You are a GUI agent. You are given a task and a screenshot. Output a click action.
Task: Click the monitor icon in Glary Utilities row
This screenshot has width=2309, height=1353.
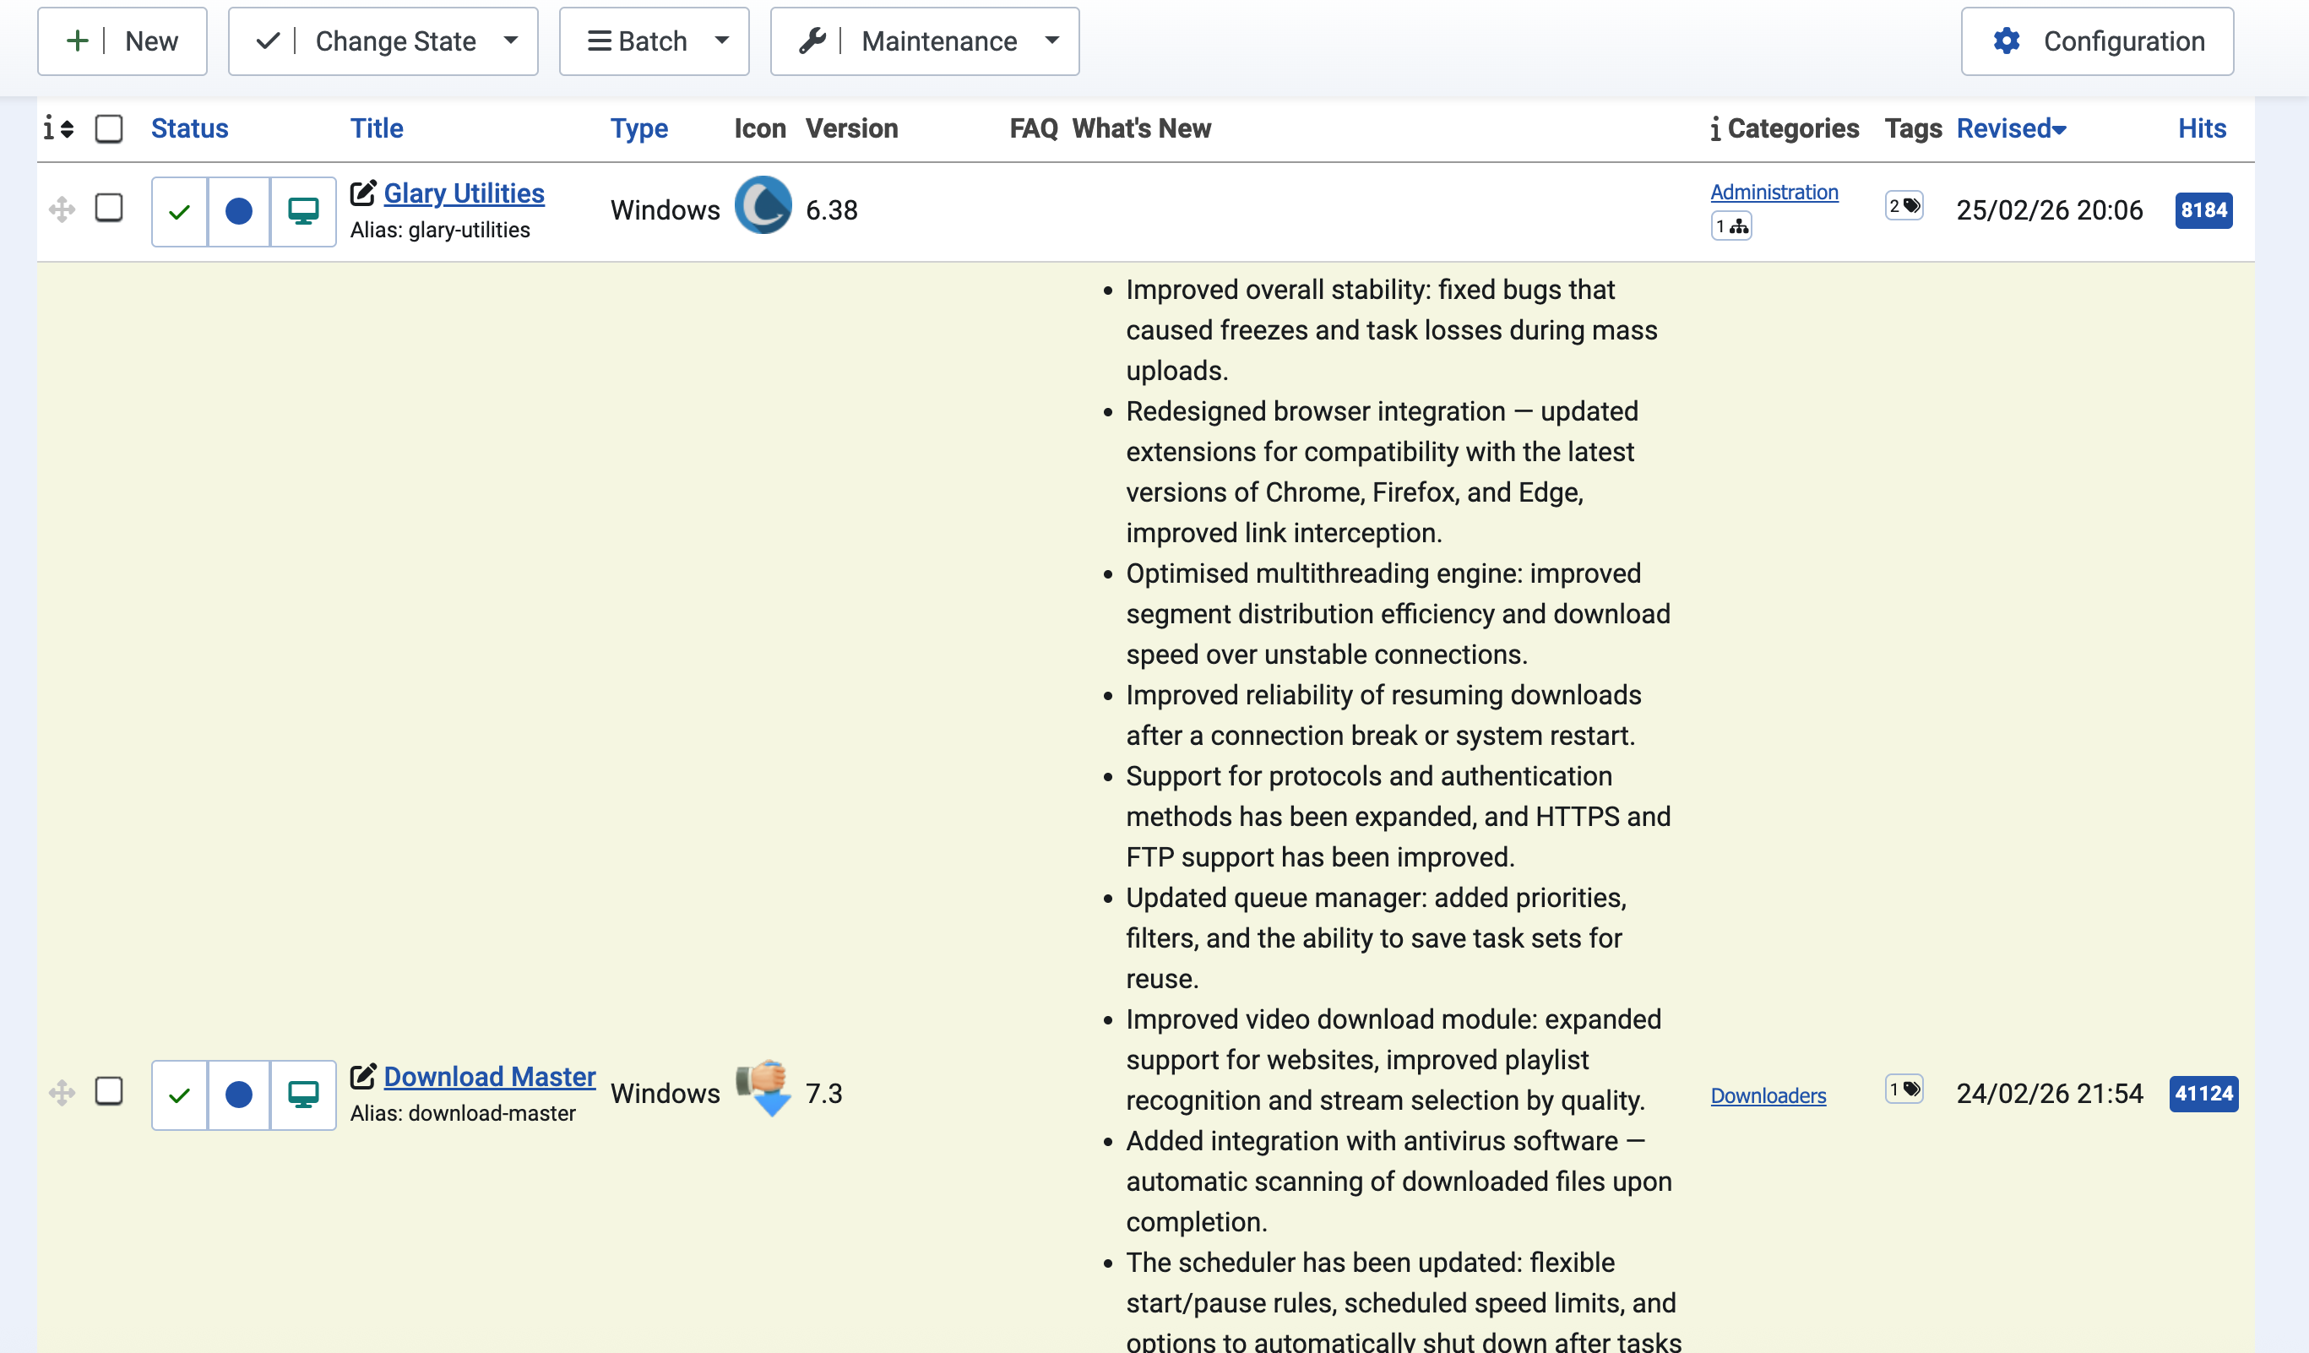tap(303, 212)
